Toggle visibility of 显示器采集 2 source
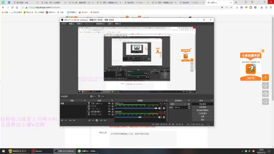Viewport: 274px width, 154px height. tap(109, 112)
